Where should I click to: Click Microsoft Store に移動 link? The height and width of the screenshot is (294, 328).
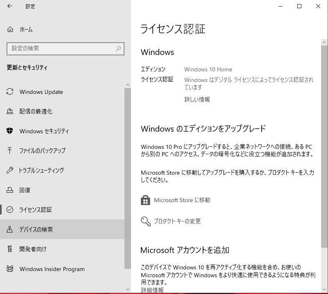(x=182, y=200)
